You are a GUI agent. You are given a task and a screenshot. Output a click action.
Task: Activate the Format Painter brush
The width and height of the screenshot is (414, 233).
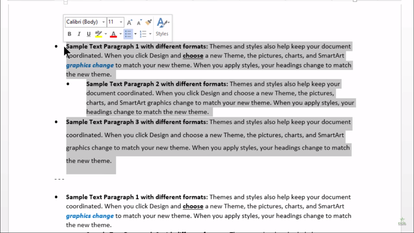[x=149, y=22]
